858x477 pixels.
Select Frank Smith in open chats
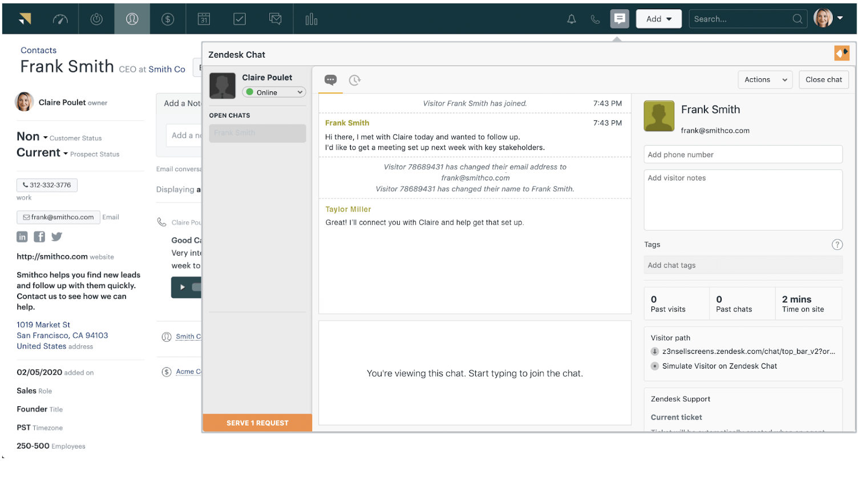(x=257, y=133)
